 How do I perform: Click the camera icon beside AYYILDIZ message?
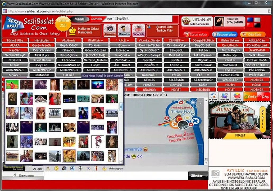[215, 173]
